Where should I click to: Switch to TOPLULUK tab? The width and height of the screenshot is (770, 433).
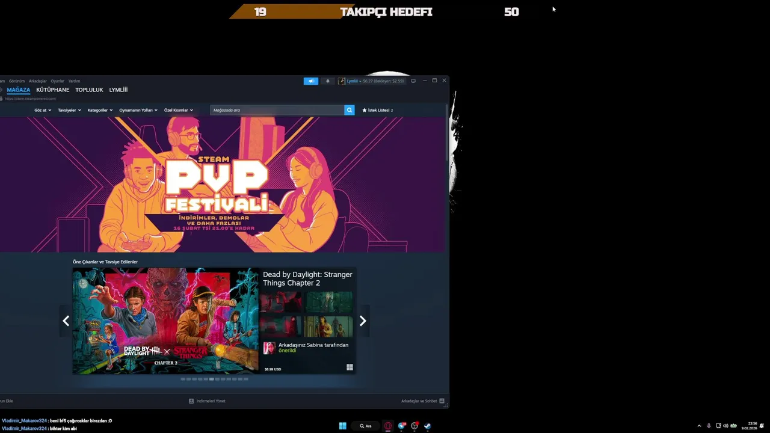pyautogui.click(x=89, y=90)
